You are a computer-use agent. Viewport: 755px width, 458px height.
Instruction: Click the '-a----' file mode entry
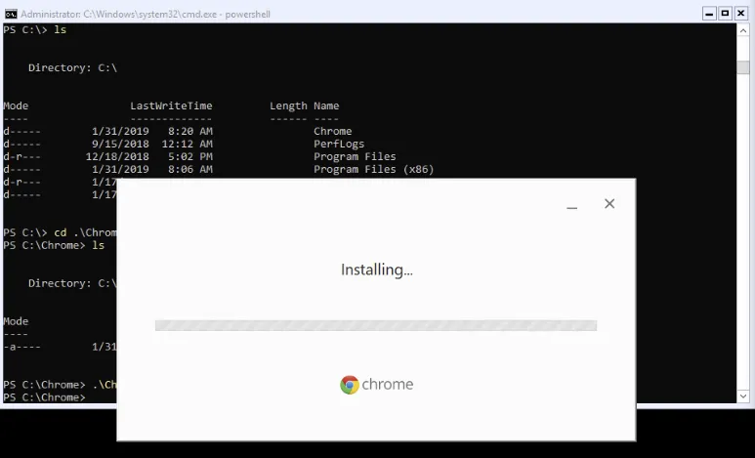(x=21, y=347)
